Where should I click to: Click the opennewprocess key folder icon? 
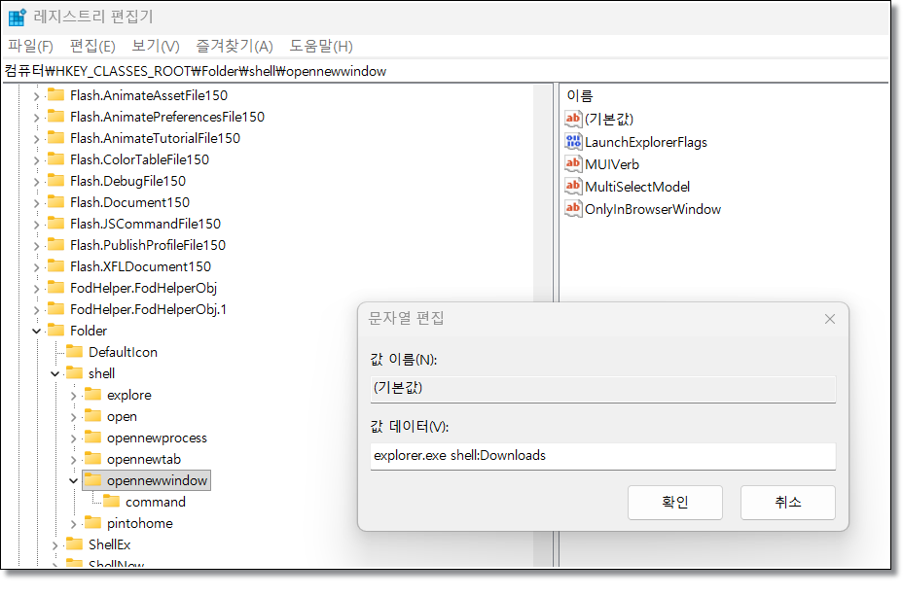92,438
